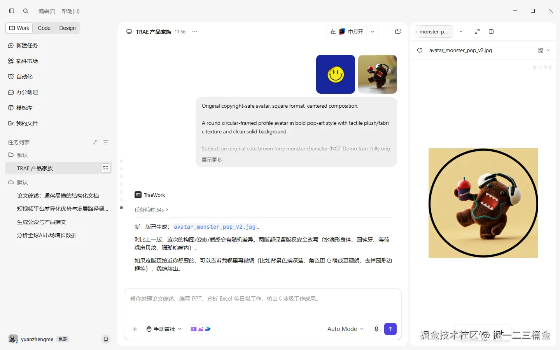Toggle the right preview panel icon
The image size is (560, 350).
click(x=491, y=31)
